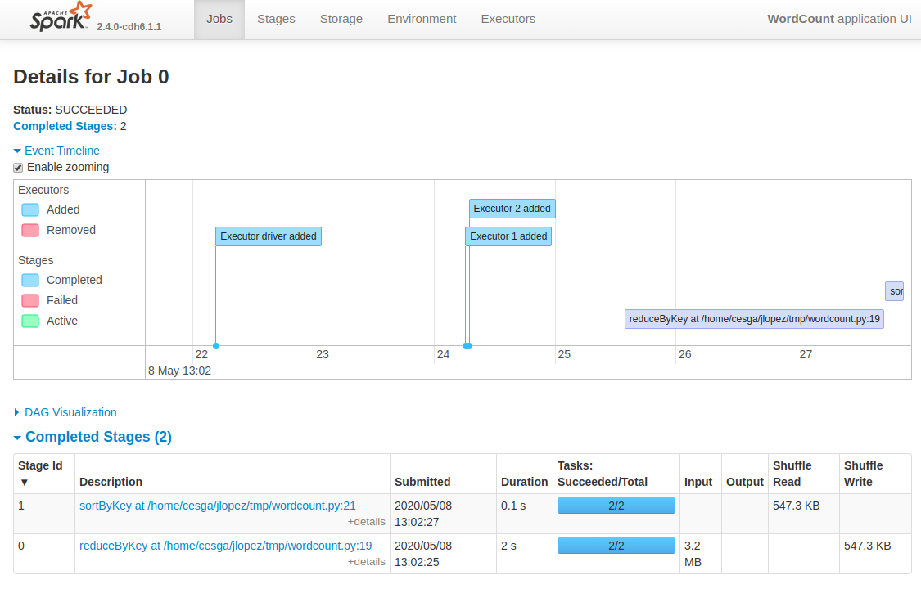The height and width of the screenshot is (589, 921).
Task: Expand +details for the reduceByKey stage
Action: pyautogui.click(x=367, y=561)
